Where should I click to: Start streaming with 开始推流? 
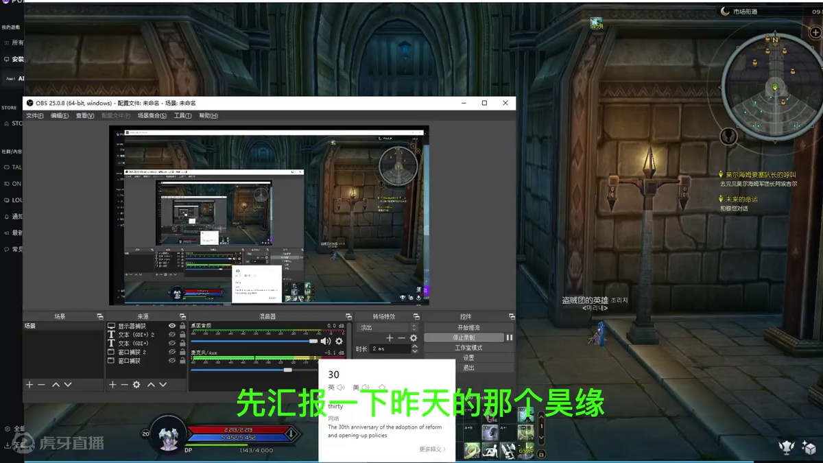pos(469,328)
